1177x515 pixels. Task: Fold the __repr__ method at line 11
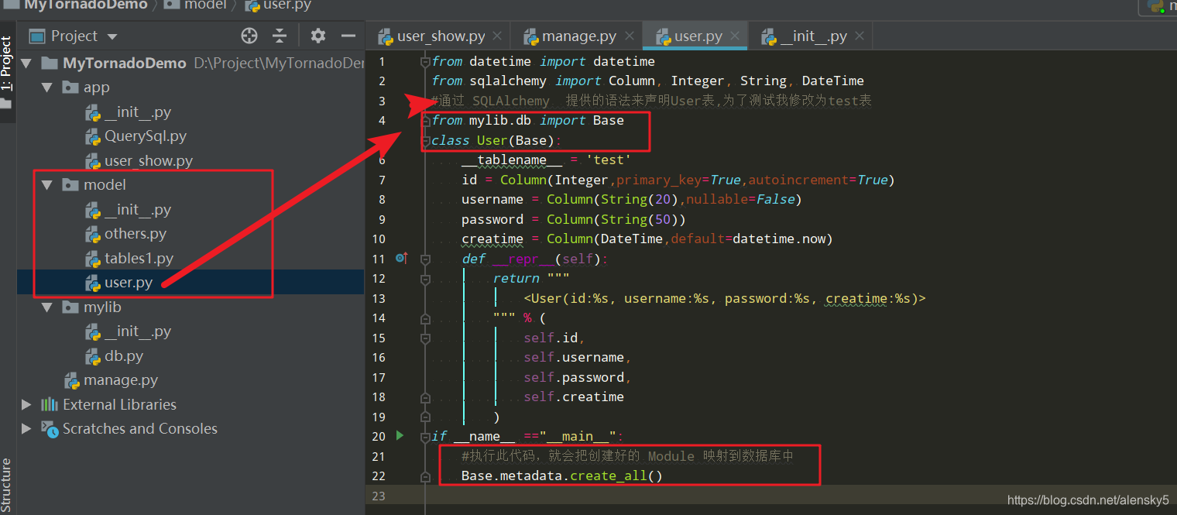425,259
